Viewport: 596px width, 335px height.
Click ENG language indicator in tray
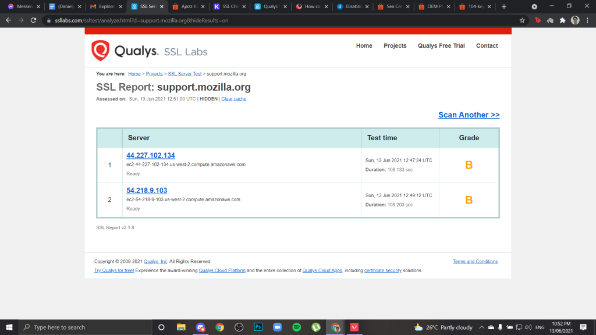pos(540,327)
